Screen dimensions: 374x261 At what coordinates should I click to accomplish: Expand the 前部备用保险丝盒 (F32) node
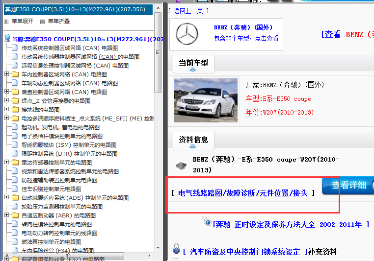click(x=7, y=259)
